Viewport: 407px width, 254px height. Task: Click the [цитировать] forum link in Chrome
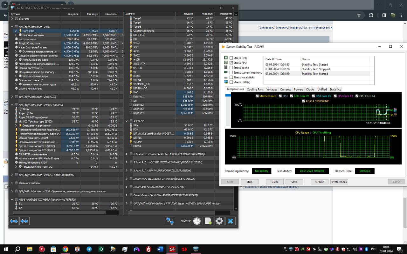click(x=267, y=28)
